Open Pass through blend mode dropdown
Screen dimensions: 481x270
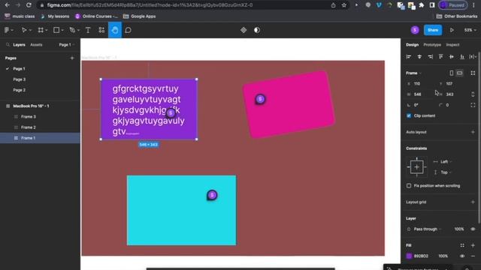428,229
